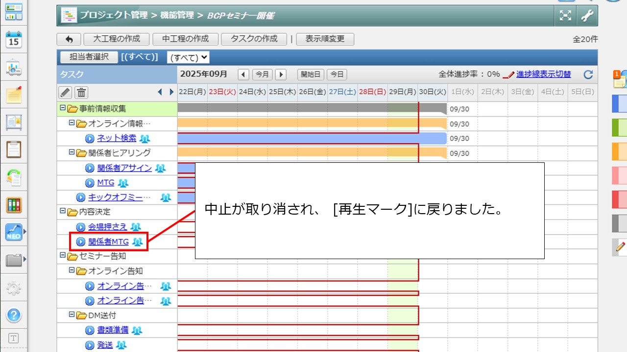Click the タスクの作成 button

point(254,39)
